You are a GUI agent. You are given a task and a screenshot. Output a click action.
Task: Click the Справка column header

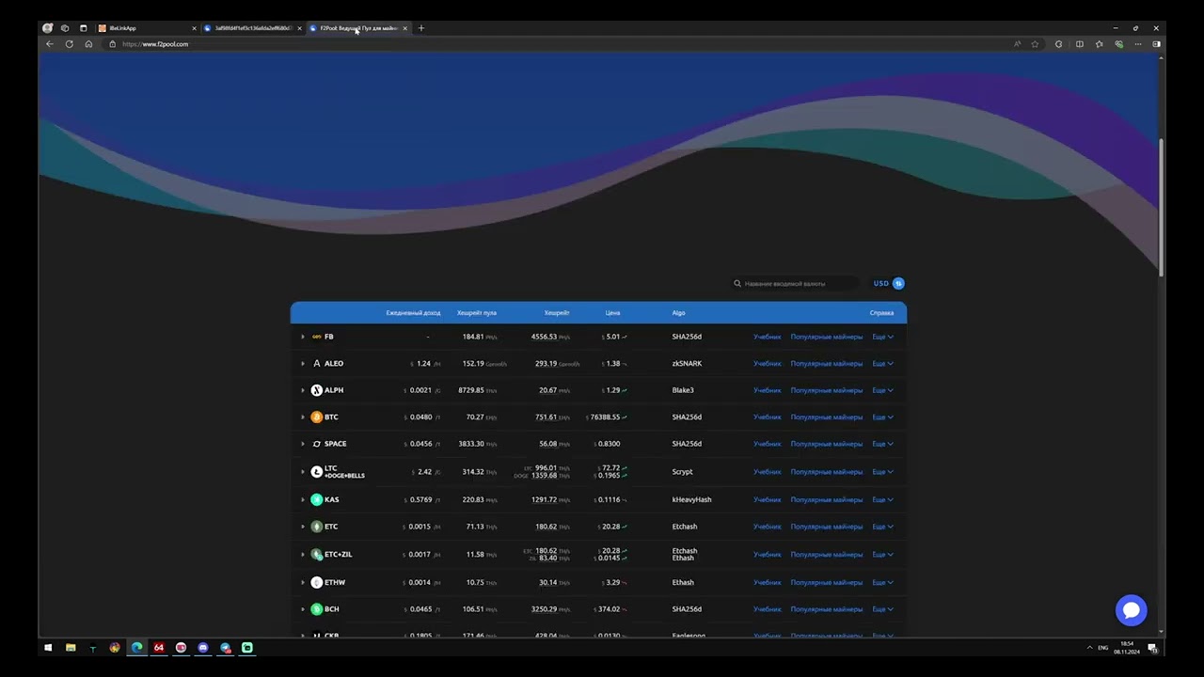pyautogui.click(x=881, y=312)
